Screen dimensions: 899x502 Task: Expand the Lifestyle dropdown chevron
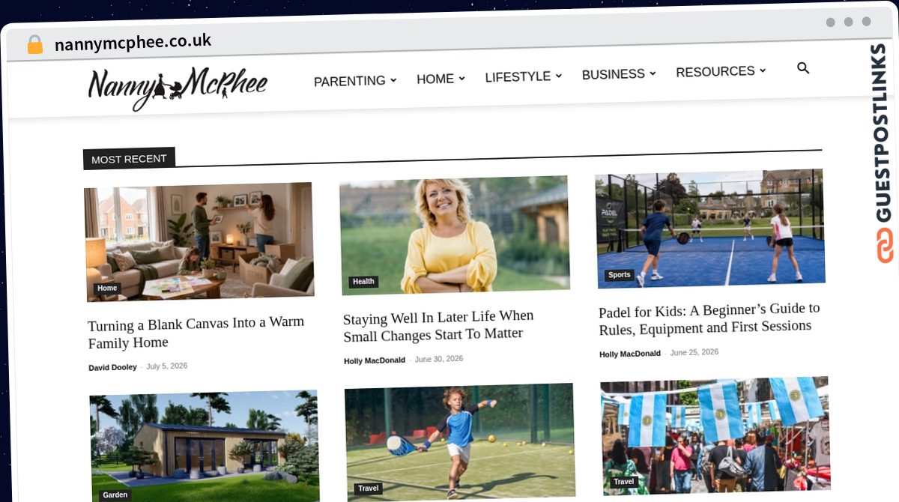pos(558,76)
